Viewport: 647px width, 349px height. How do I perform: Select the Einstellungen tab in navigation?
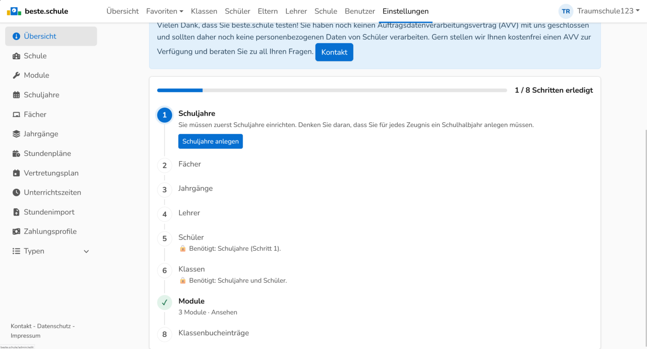point(406,11)
